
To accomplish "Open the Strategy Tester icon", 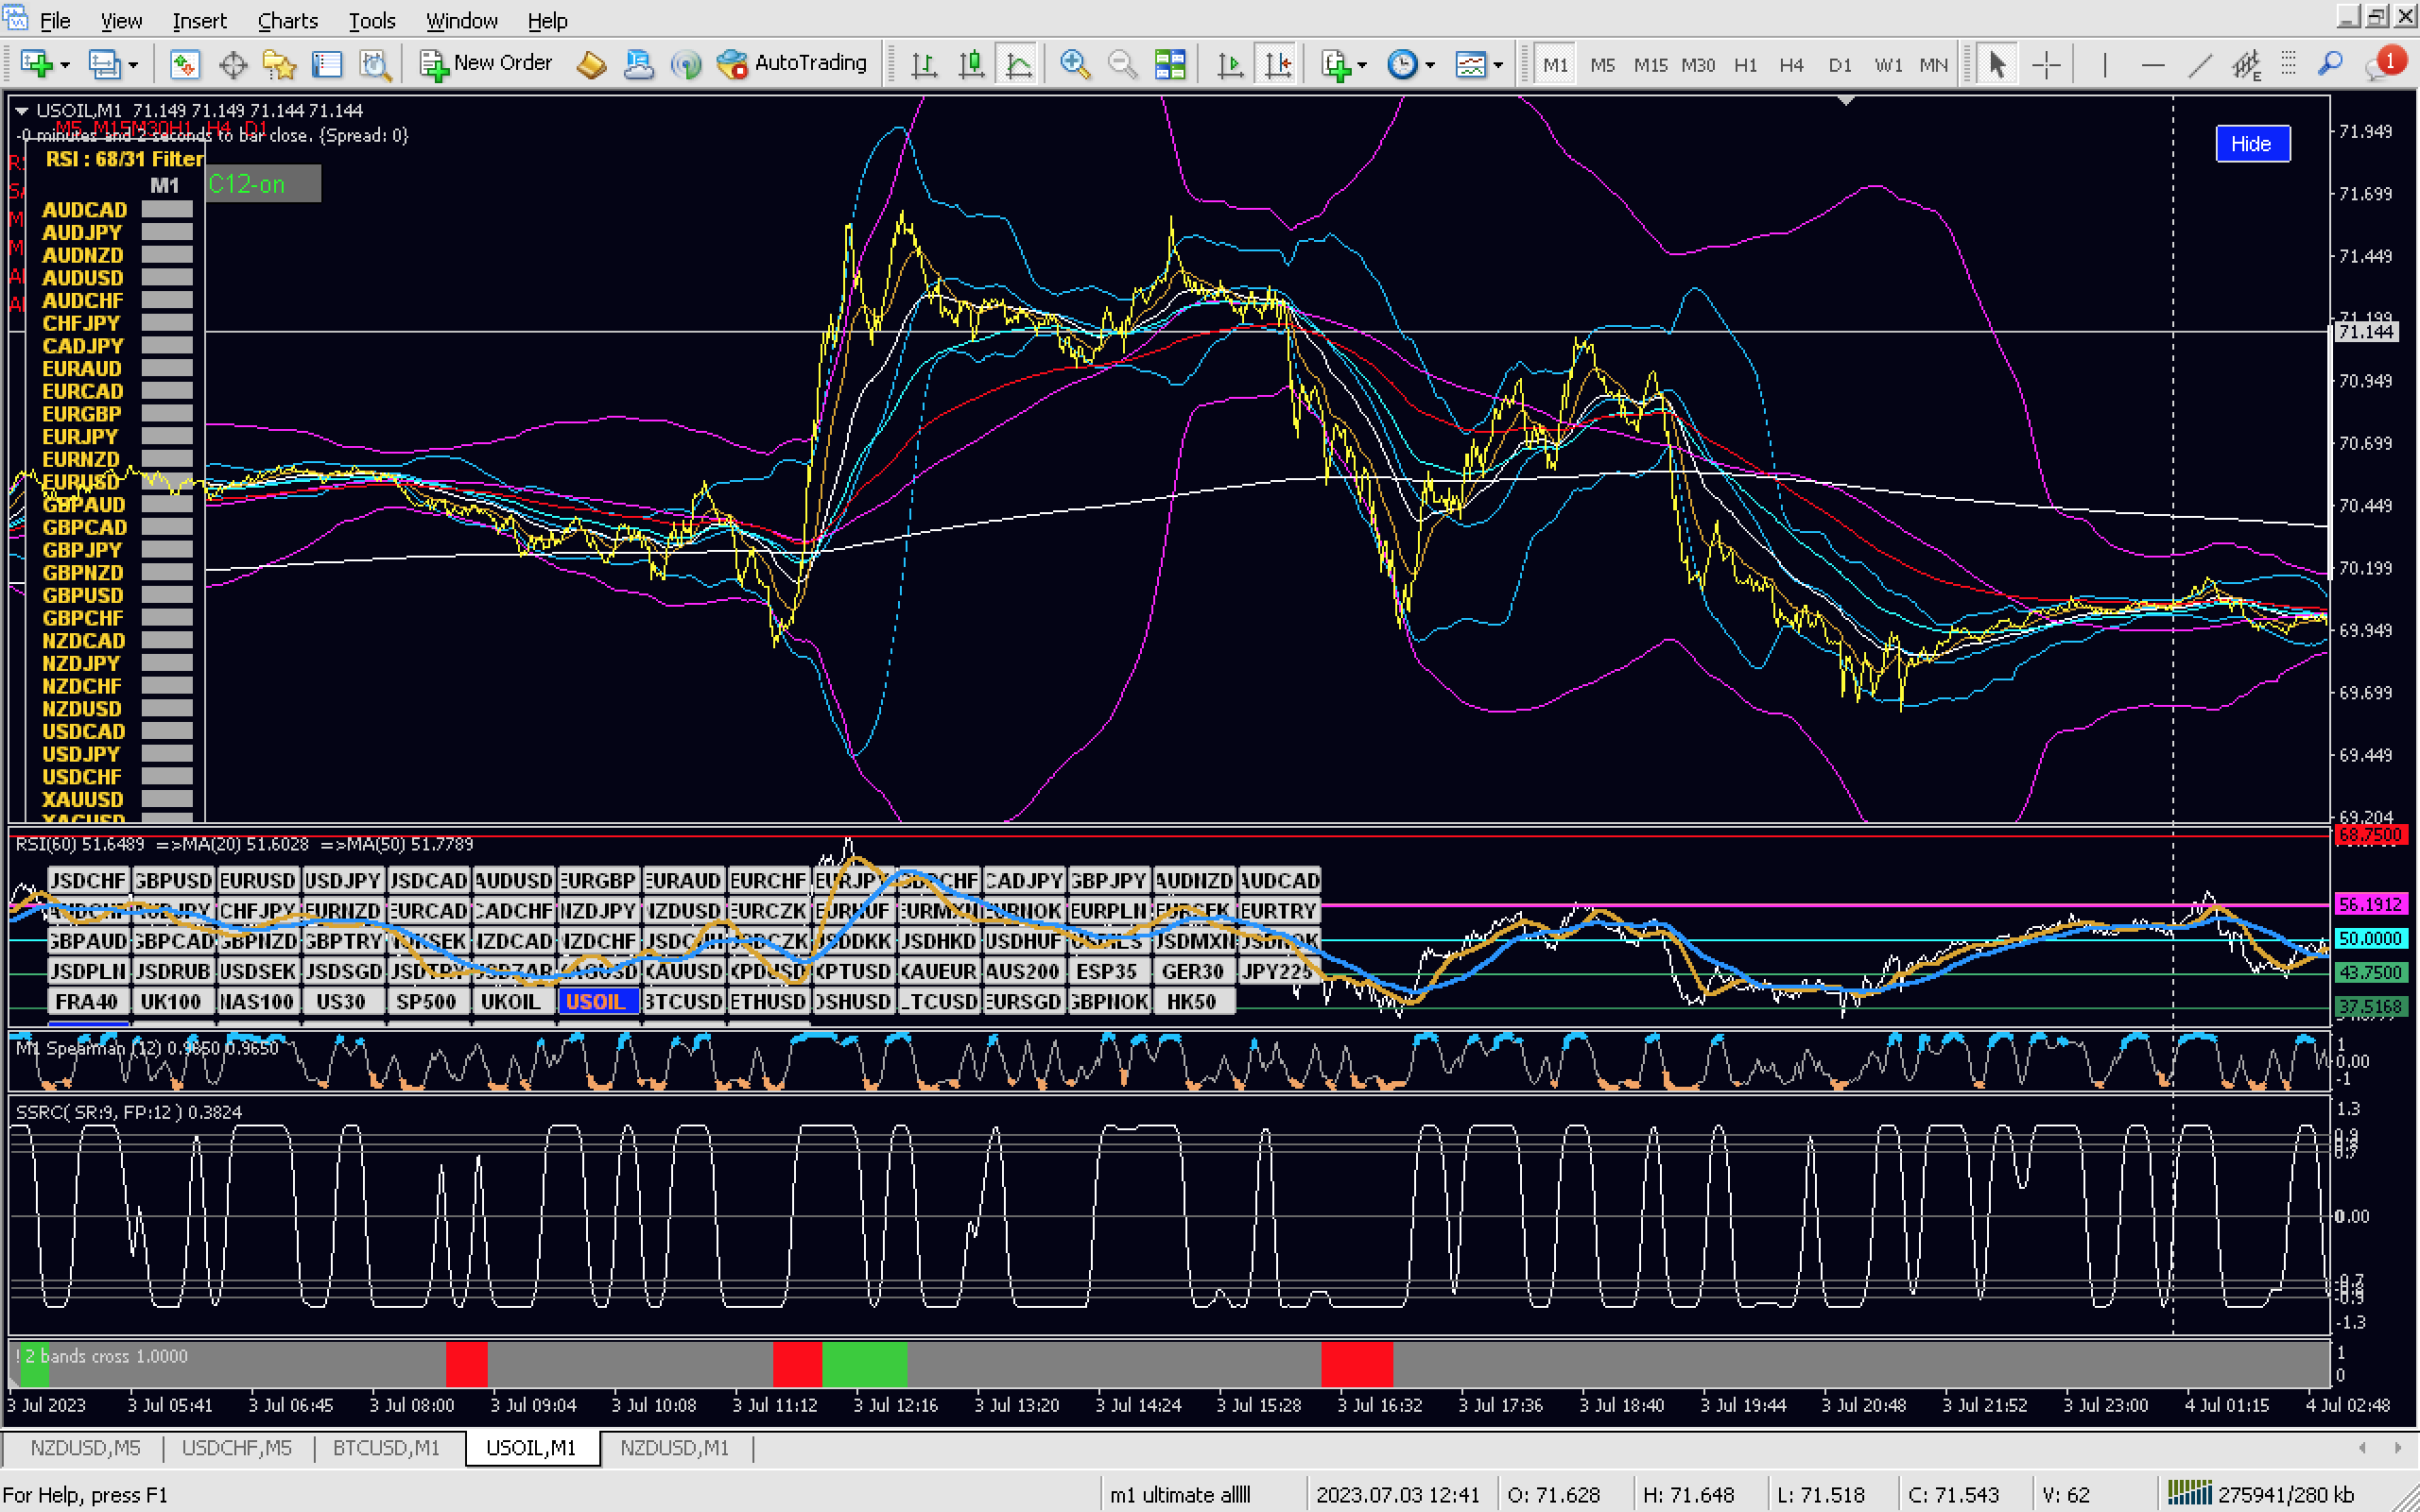I will [375, 64].
